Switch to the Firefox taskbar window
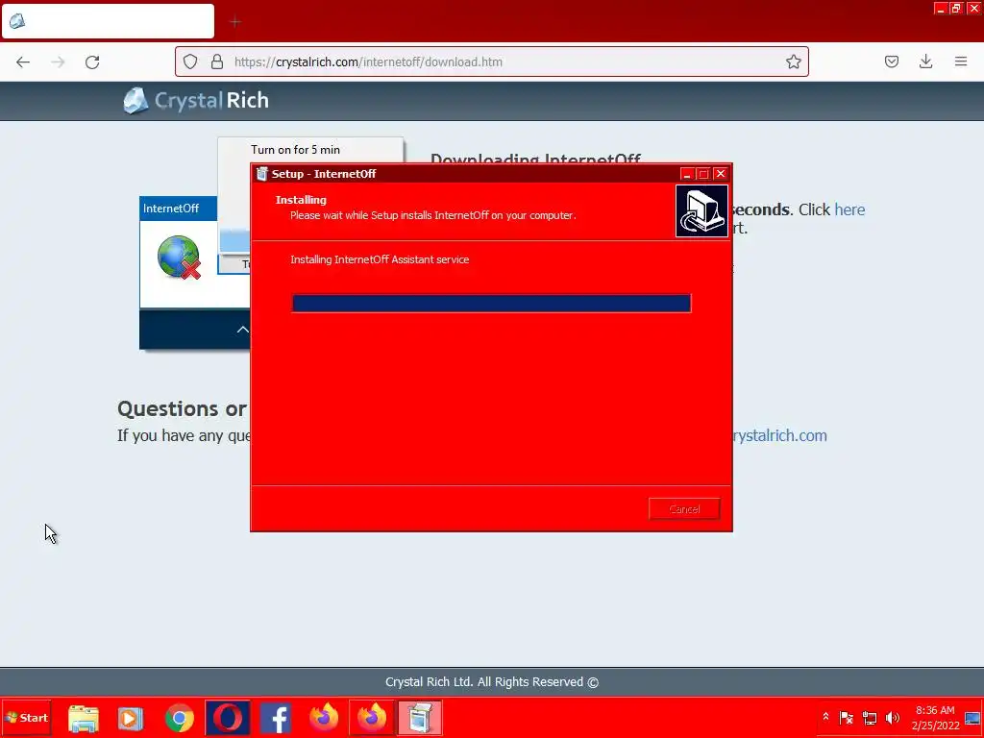 372,718
